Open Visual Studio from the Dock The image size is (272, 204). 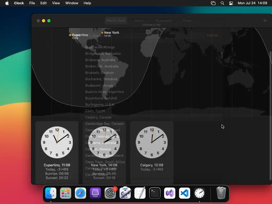170,193
